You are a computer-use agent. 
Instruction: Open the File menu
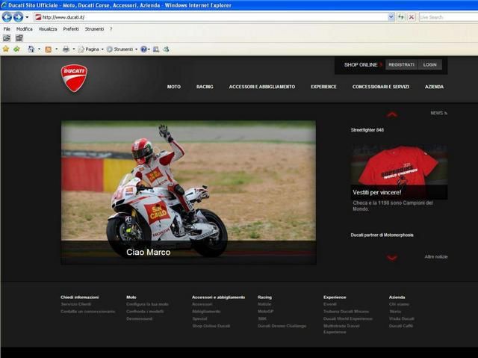[x=7, y=29]
